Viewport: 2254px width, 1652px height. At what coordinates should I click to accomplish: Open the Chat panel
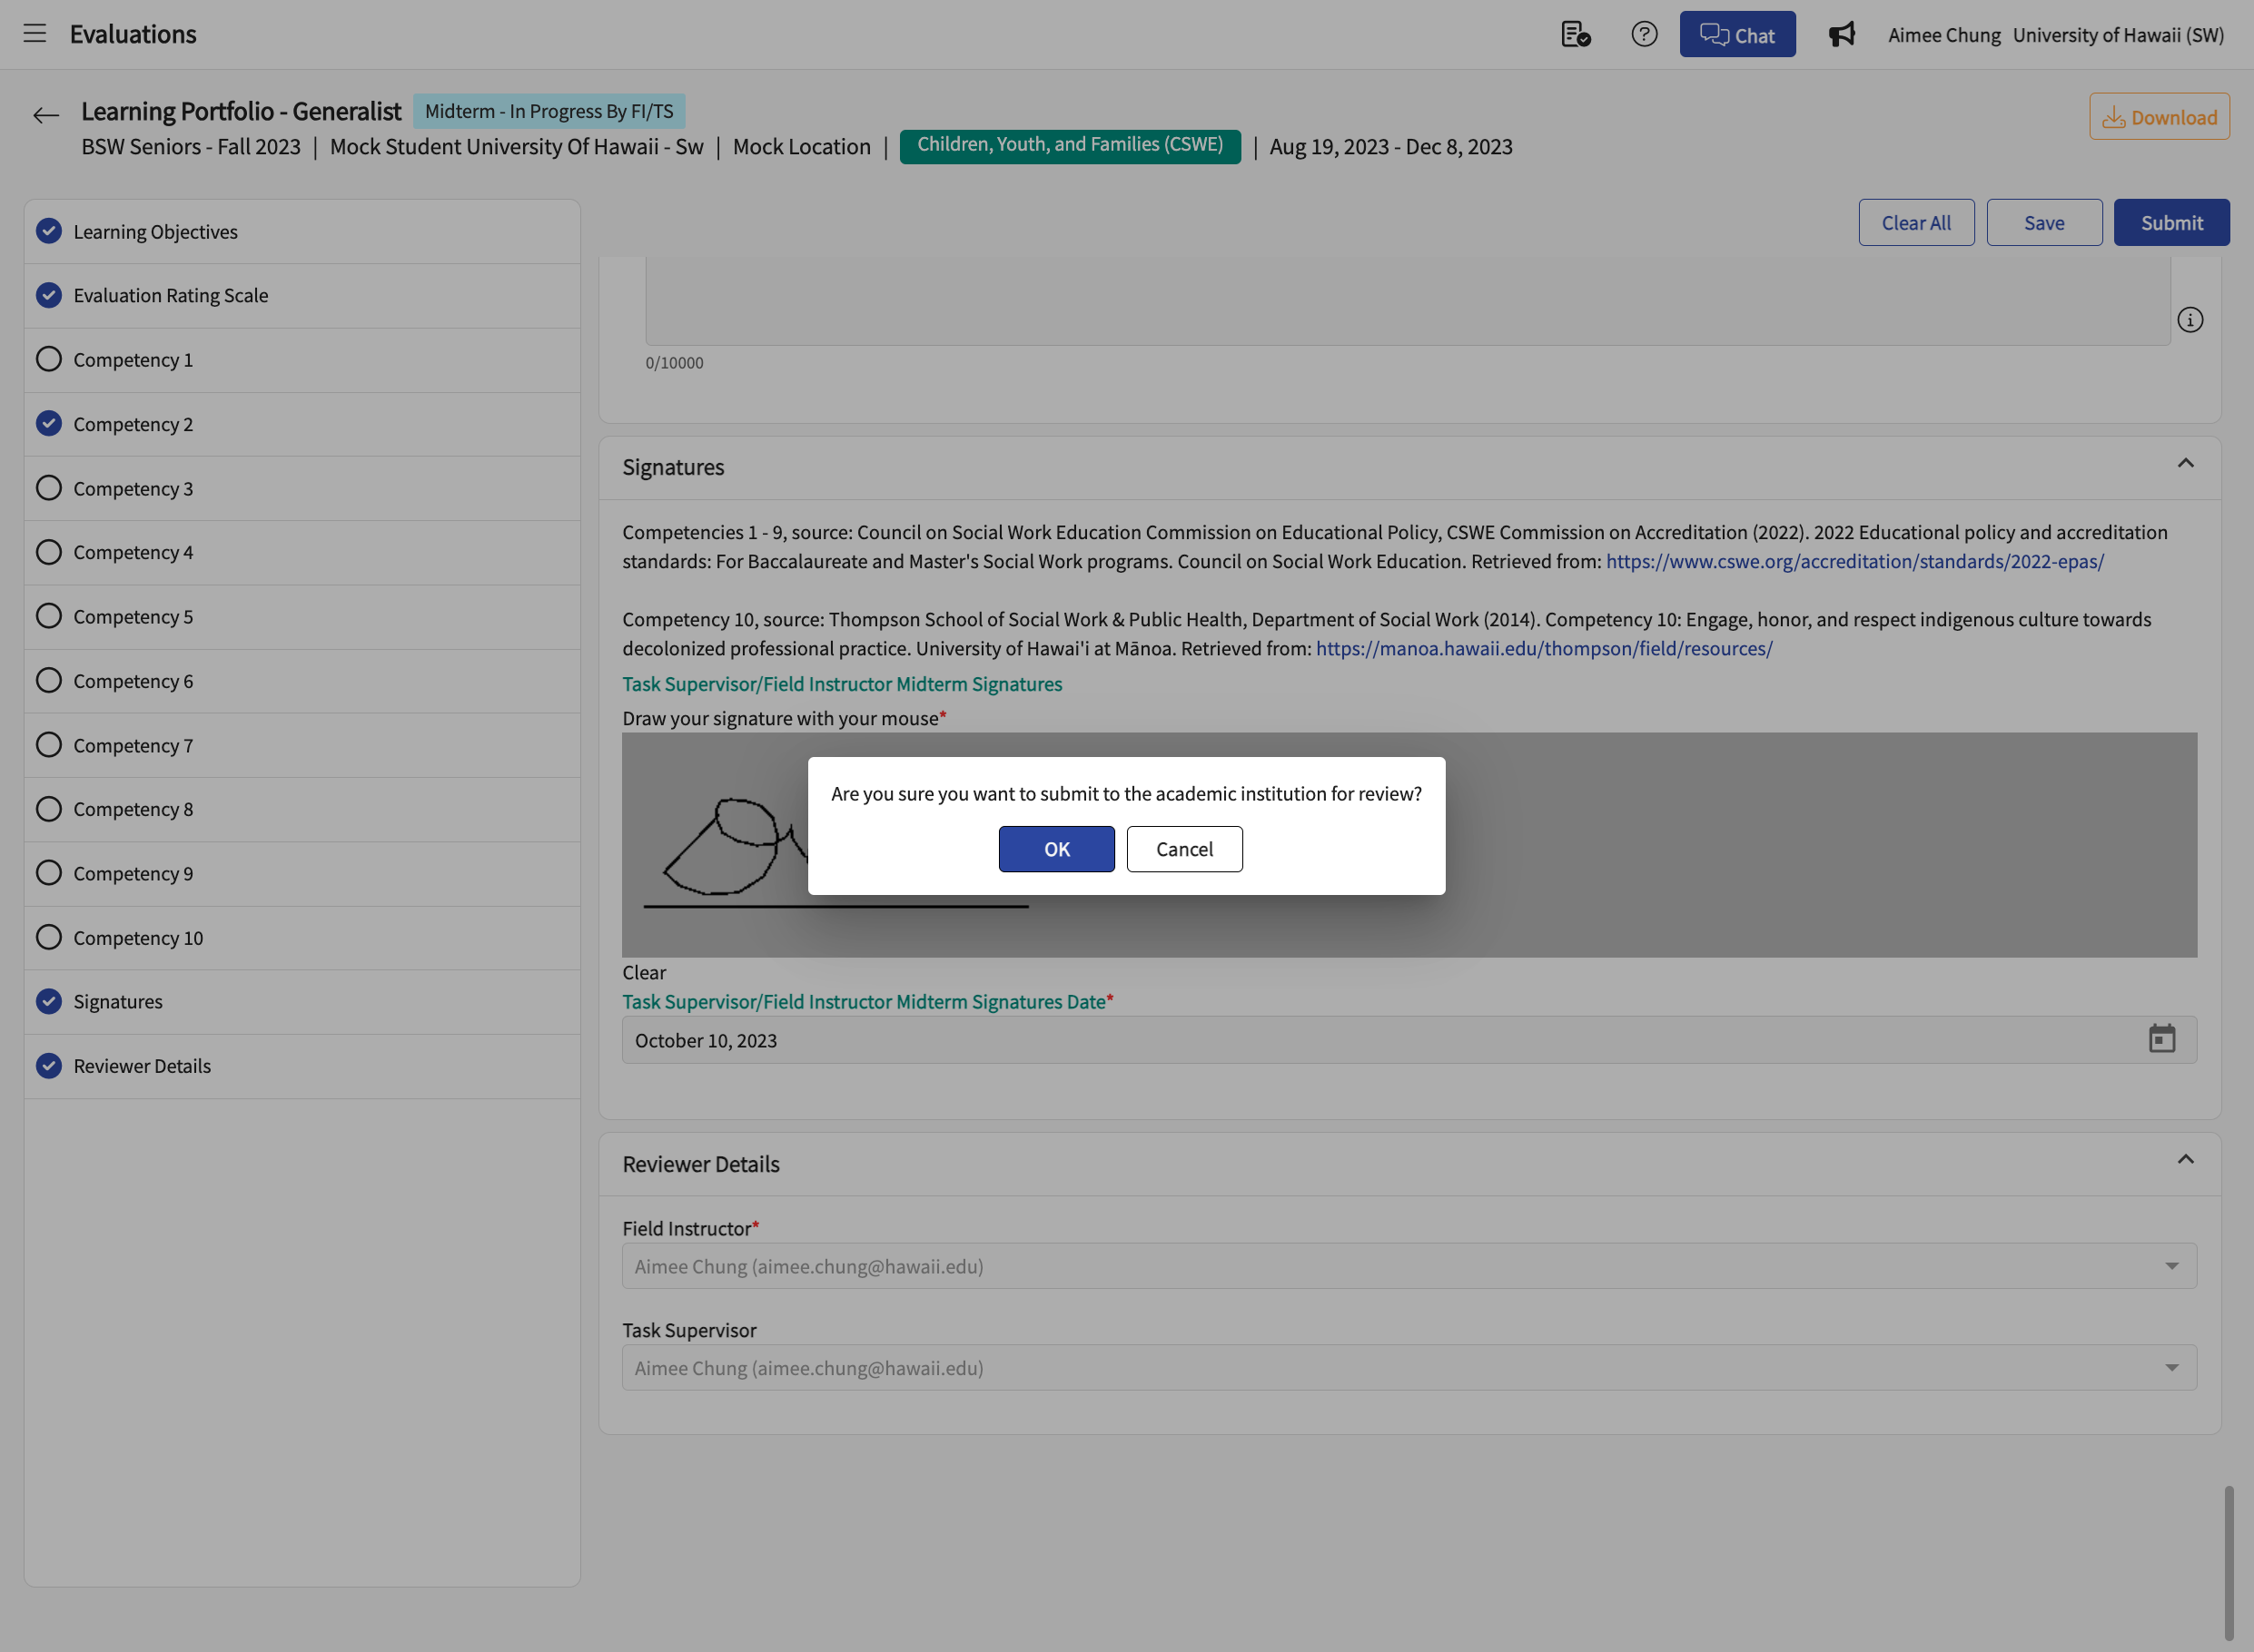tap(1736, 34)
